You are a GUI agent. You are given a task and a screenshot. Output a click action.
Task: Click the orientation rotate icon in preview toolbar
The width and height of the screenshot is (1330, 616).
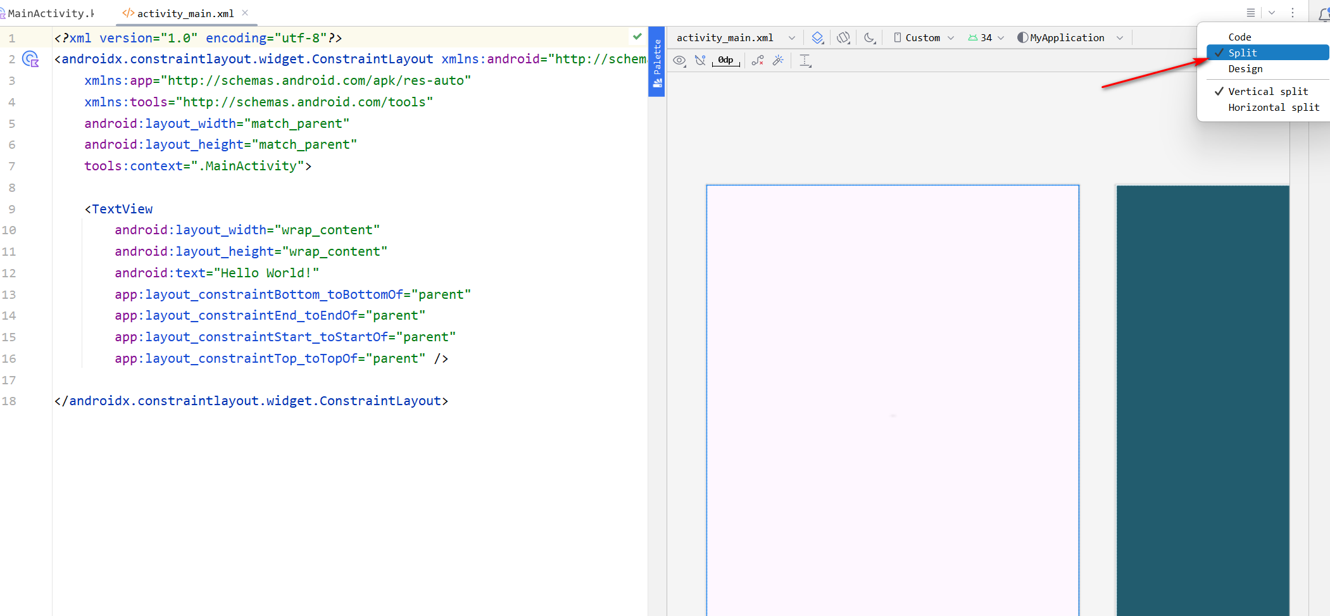(843, 38)
